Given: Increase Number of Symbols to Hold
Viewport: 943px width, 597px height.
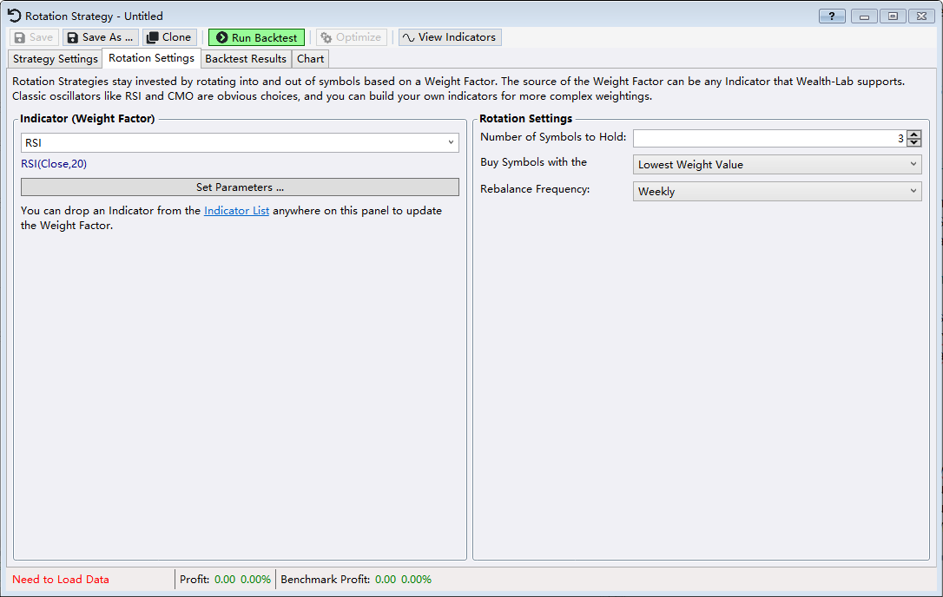Looking at the screenshot, I should pos(913,134).
